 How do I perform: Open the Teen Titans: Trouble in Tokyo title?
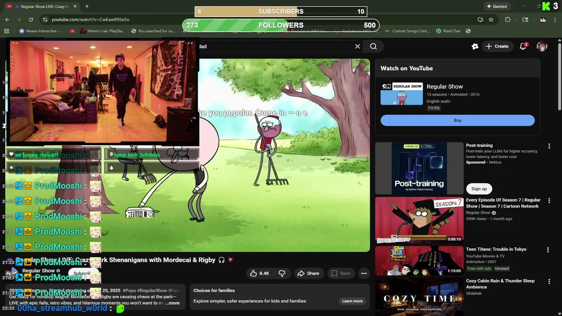point(496,249)
